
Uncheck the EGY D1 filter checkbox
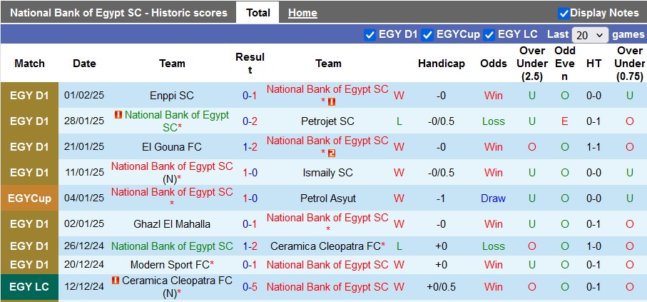coord(370,34)
